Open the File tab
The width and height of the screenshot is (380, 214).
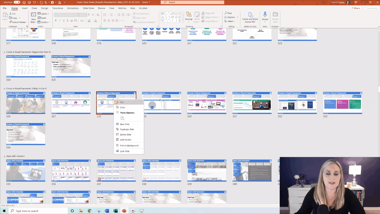(x=5, y=8)
